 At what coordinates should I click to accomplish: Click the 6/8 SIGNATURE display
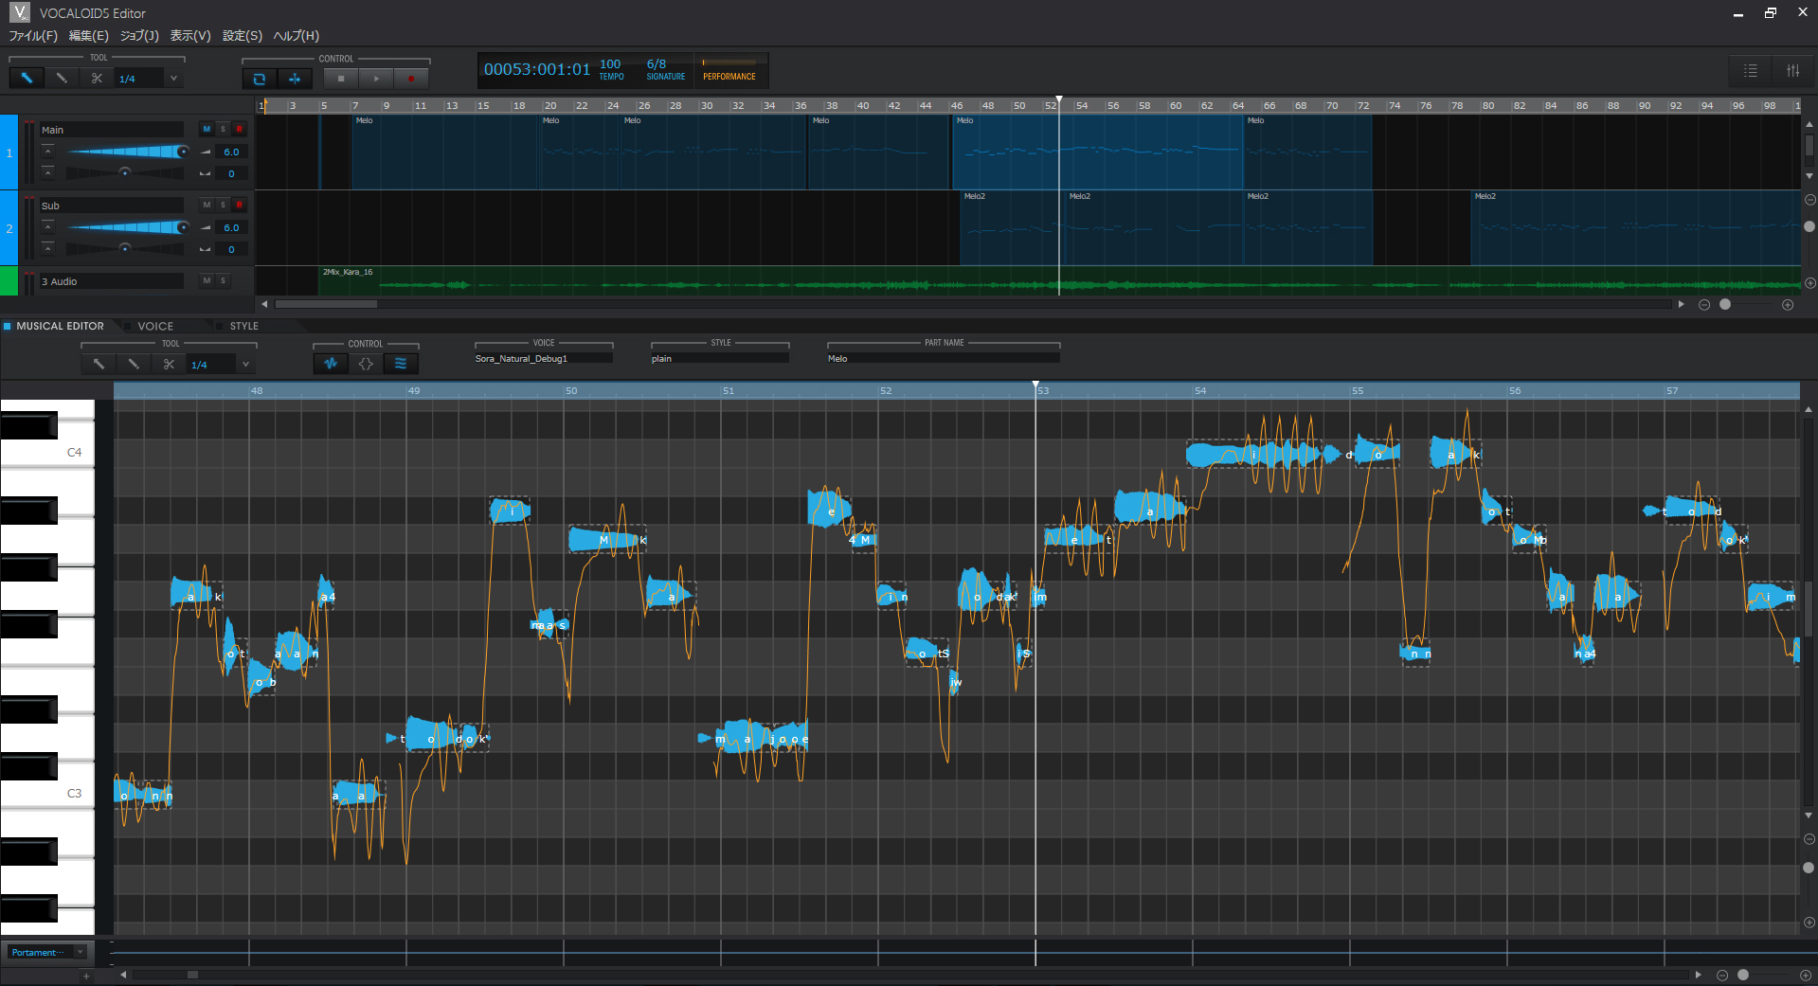(x=665, y=69)
